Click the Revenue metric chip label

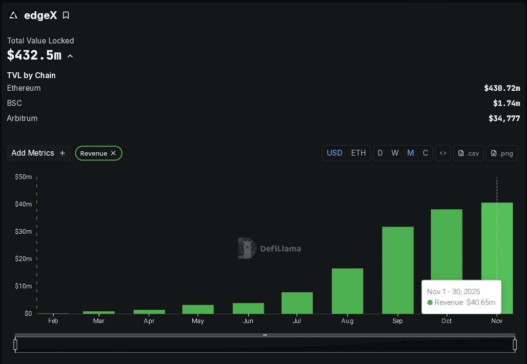pyautogui.click(x=93, y=153)
